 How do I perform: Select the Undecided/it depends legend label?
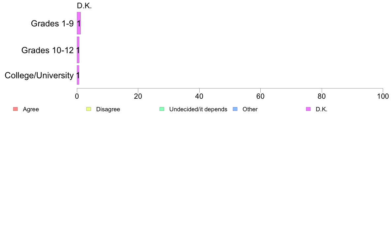click(x=198, y=109)
